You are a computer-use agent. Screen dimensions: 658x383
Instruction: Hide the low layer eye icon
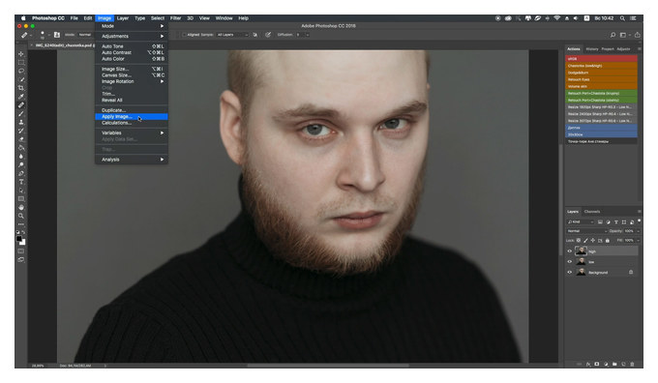point(569,262)
